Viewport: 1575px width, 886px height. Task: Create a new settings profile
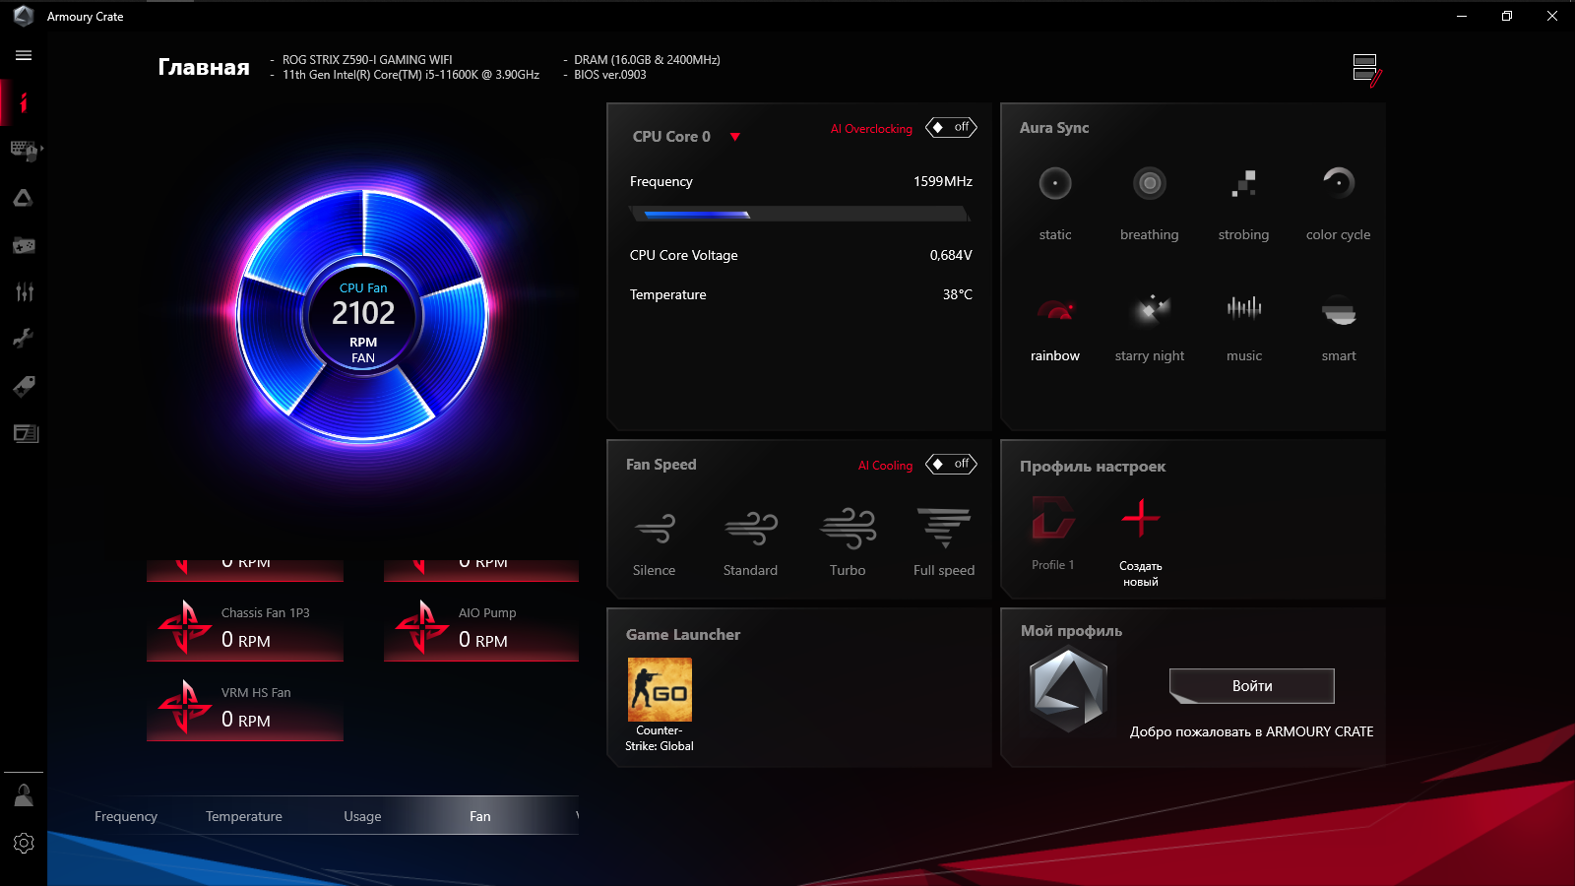coord(1139,519)
